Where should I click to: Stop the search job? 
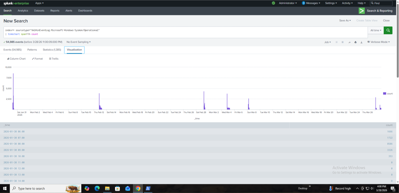click(x=342, y=42)
